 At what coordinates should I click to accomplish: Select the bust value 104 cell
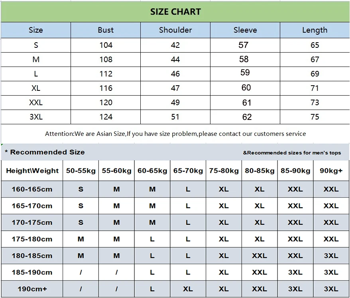(x=106, y=45)
